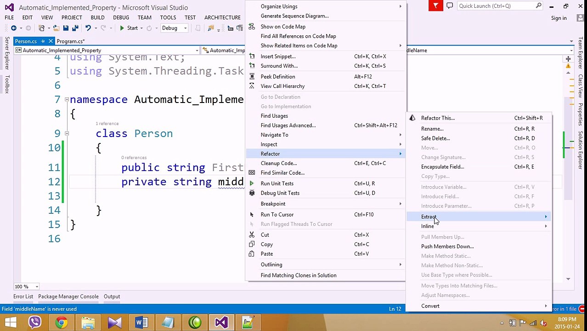Click the Cut scissors icon
This screenshot has width=587, height=331.
[x=252, y=235]
